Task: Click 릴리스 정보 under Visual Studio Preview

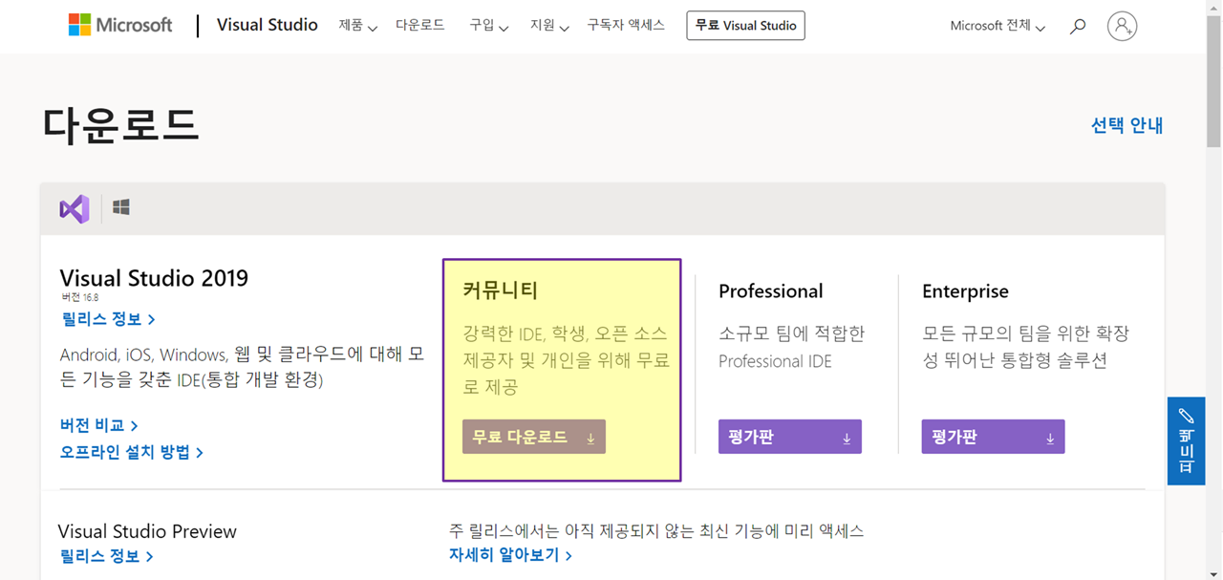Action: point(105,556)
